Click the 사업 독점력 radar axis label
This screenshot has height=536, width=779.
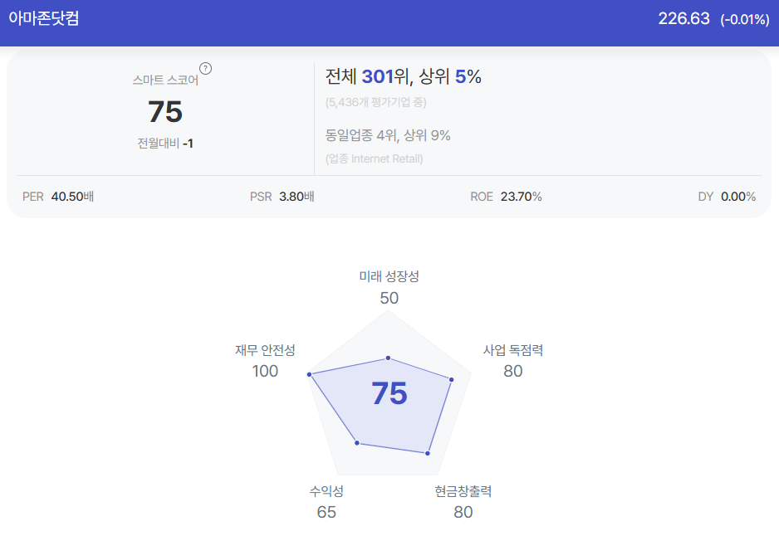coord(513,350)
